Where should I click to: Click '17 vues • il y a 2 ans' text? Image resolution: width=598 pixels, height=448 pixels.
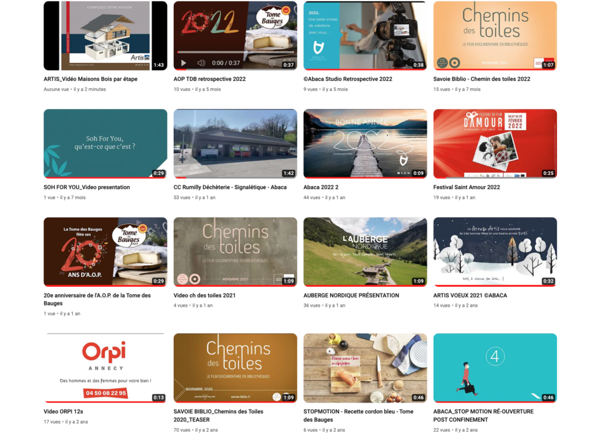pyautogui.click(x=66, y=422)
